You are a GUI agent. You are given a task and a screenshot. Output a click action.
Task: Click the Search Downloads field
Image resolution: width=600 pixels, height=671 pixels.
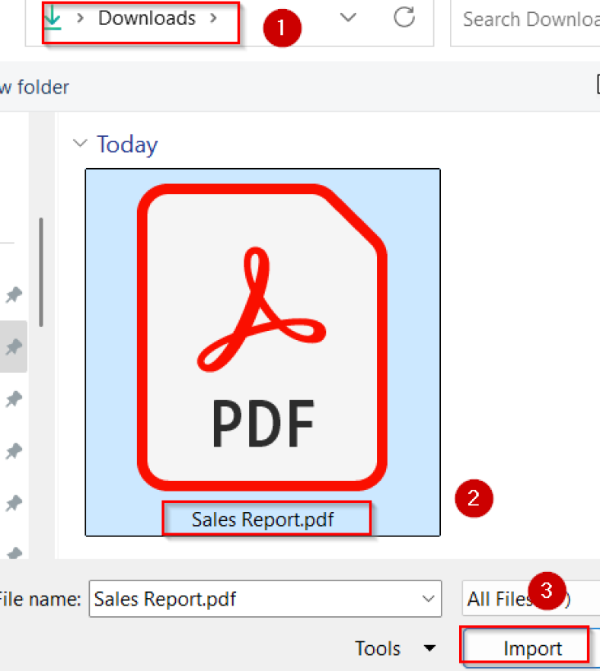(525, 19)
